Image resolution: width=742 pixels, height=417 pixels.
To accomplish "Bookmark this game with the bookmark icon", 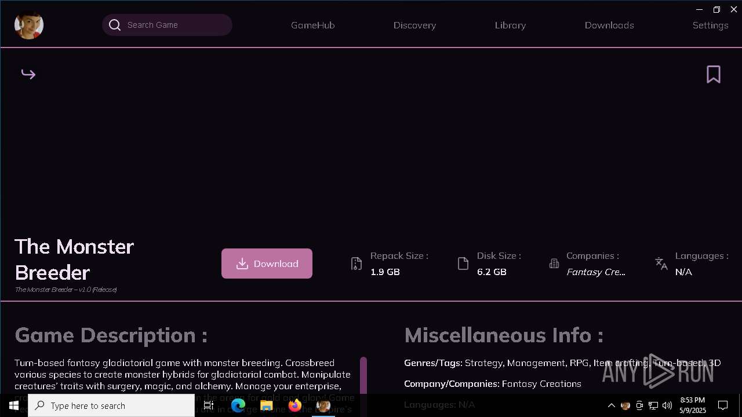I will point(714,74).
